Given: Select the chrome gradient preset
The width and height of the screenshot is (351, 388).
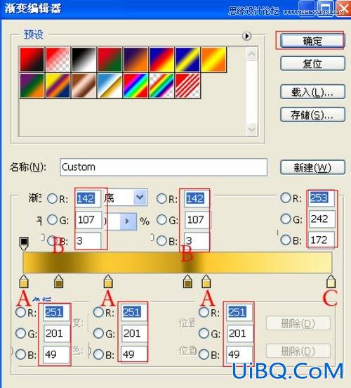Looking at the screenshot, I should click(x=110, y=86).
